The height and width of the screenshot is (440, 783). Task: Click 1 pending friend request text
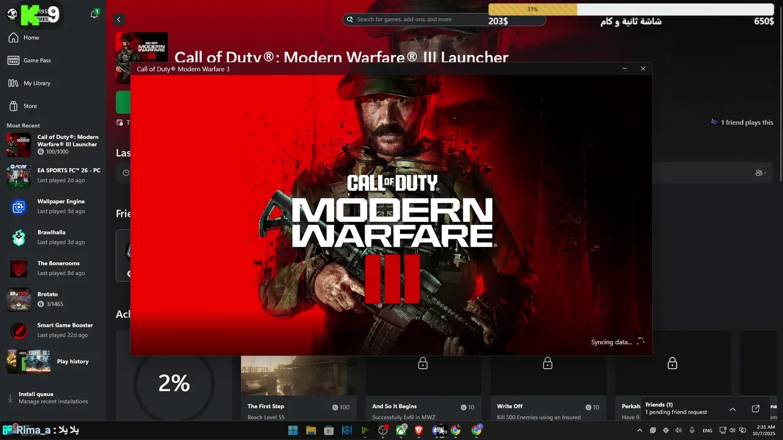[x=676, y=413]
